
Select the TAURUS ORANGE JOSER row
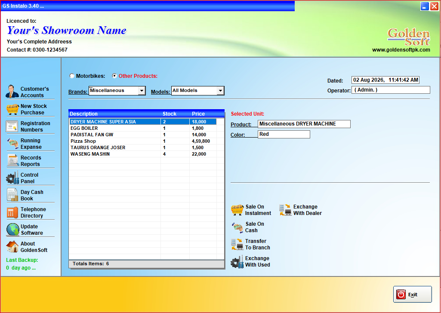point(143,147)
